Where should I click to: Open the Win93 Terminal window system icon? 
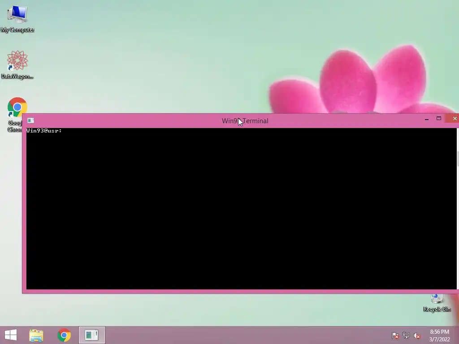31,120
